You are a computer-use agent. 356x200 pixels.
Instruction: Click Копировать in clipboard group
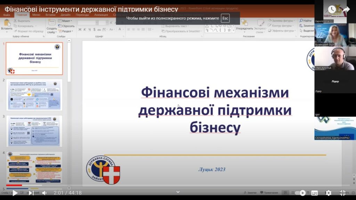tap(24, 26)
